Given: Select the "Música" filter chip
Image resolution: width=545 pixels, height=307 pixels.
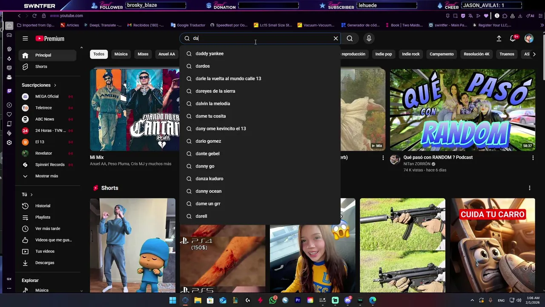Looking at the screenshot, I should tap(121, 54).
